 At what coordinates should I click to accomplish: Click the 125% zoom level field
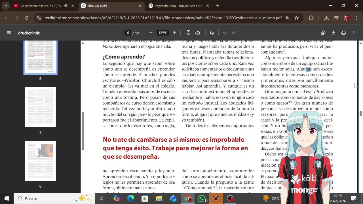click(x=163, y=33)
